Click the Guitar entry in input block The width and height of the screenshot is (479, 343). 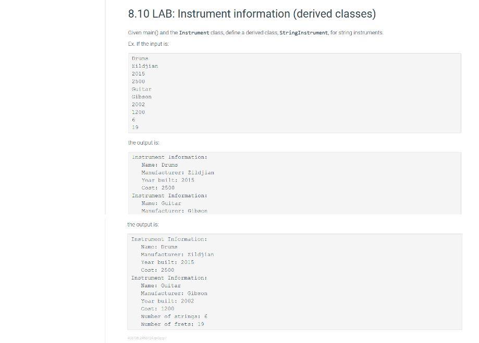click(141, 89)
